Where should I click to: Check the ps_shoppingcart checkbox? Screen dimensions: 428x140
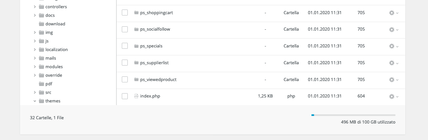125,13
